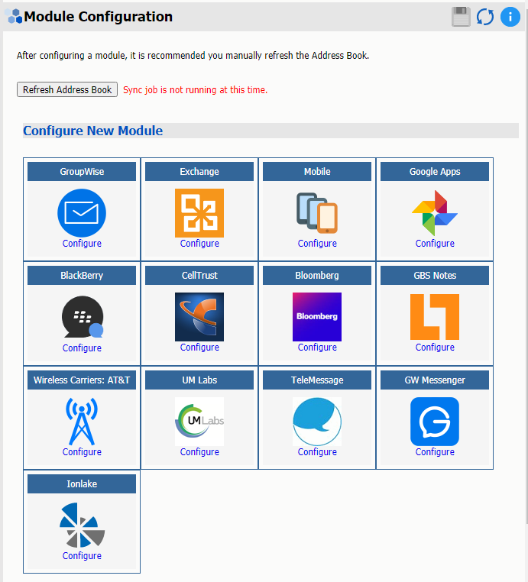Viewport: 528px width, 582px height.
Task: Click the Exchange module header
Action: (x=199, y=172)
